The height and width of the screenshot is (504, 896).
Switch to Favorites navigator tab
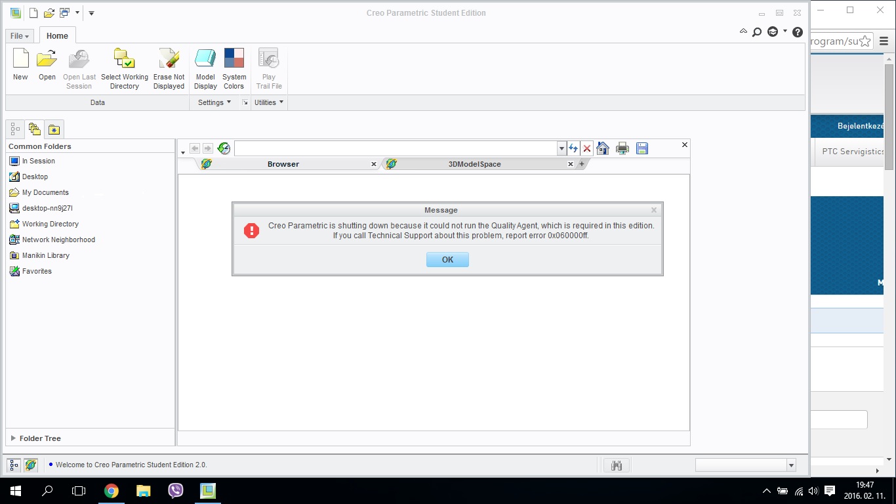point(54,129)
